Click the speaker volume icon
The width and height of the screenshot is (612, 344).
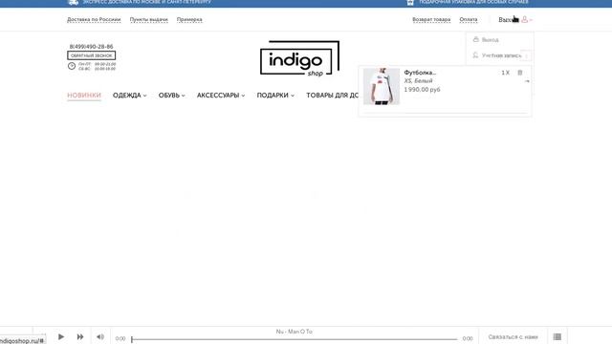click(100, 336)
